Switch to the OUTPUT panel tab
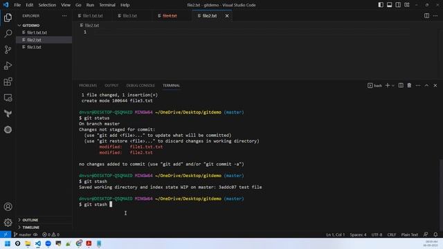The width and height of the screenshot is (443, 249). click(x=111, y=85)
